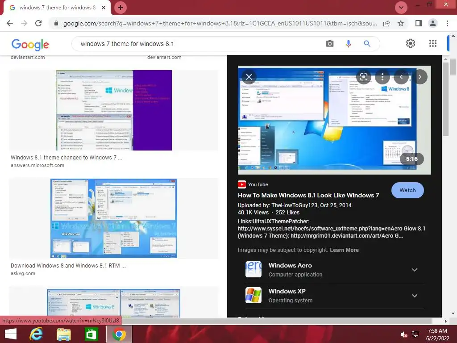Image resolution: width=457 pixels, height=343 pixels.
Task: Reload the current page
Action: pos(38,23)
